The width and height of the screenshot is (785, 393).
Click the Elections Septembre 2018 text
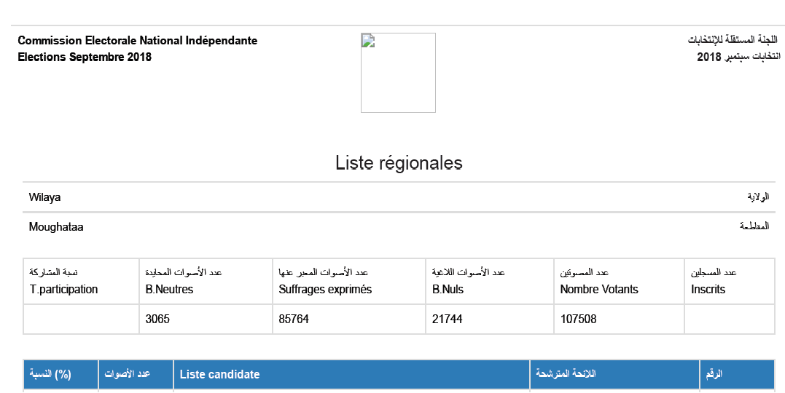point(84,57)
